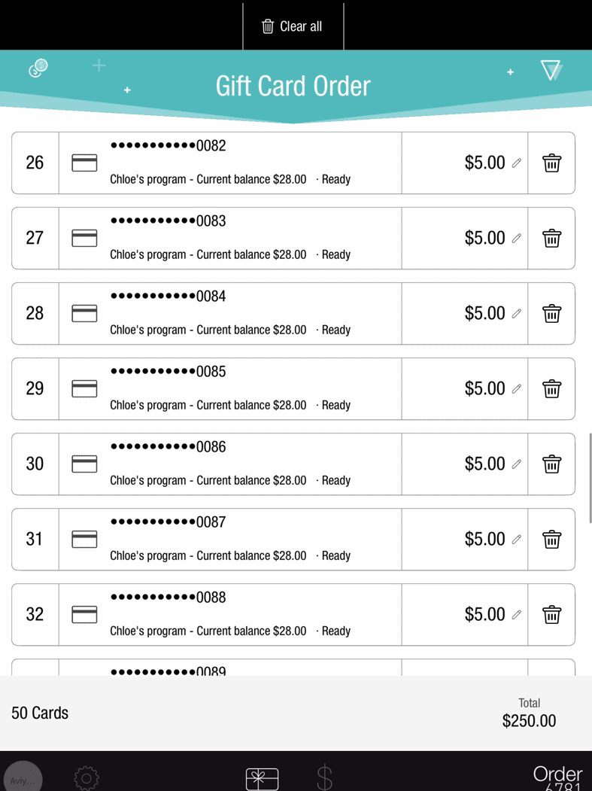The image size is (592, 791).
Task: Delete card ending 0082 with trash icon
Action: tap(551, 163)
